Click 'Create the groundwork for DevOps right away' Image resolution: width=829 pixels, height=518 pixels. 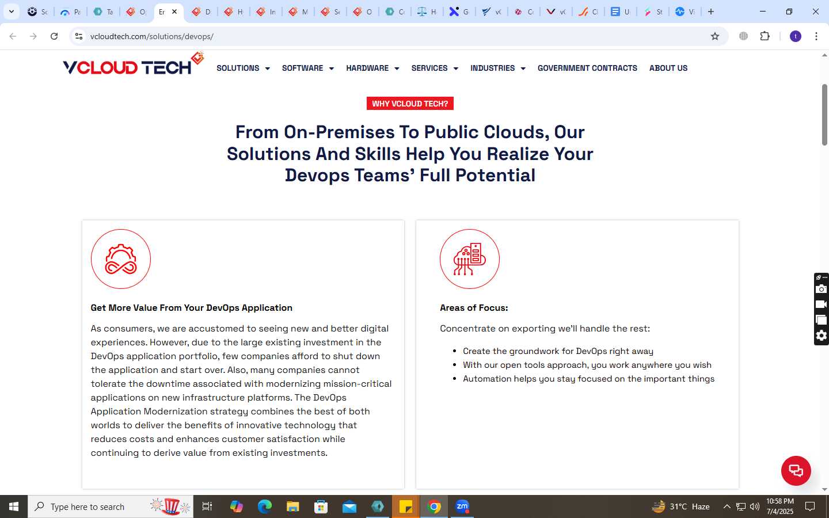[558, 351]
